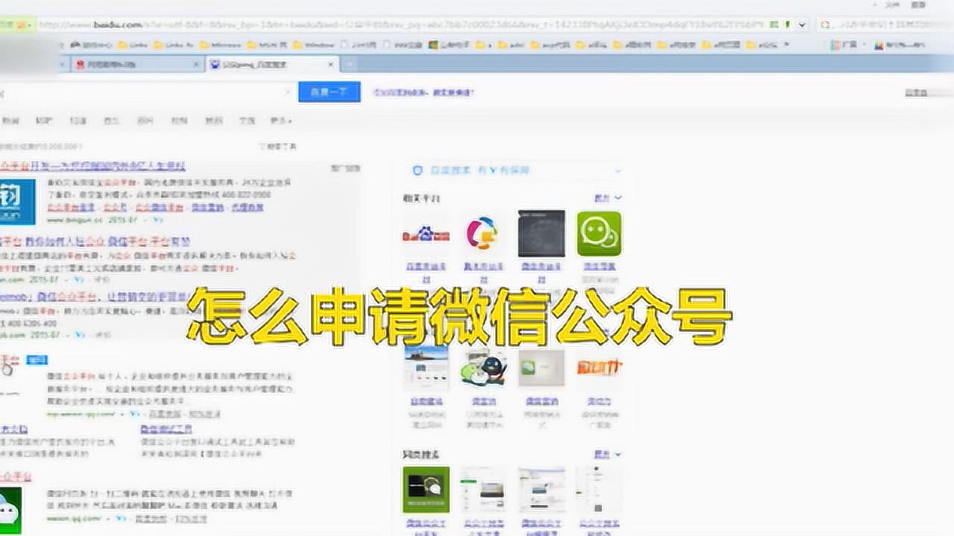Click the green WeChat icon beside the bottom-left search result
This screenshot has width=954, height=536.
click(x=10, y=511)
